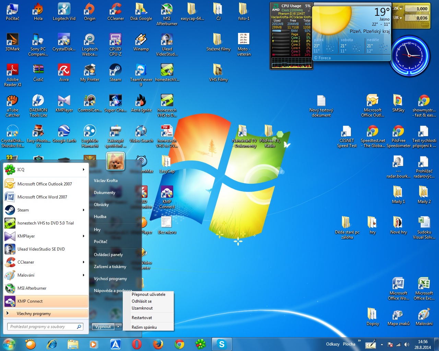Open Winamp desktop shortcut

point(141,42)
